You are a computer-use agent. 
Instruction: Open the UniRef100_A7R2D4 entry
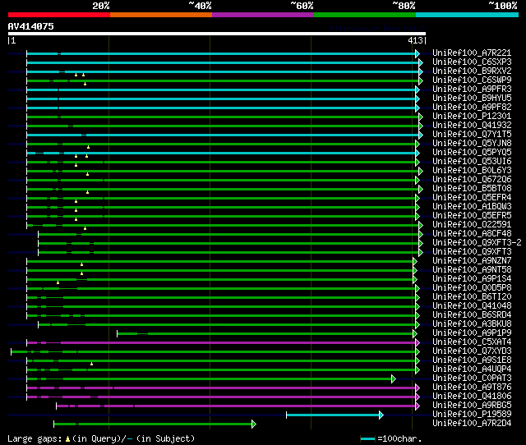pyautogui.click(x=471, y=423)
